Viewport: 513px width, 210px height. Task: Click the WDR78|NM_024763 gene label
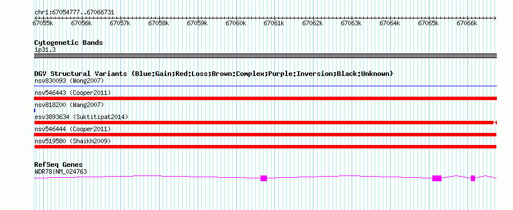point(61,171)
